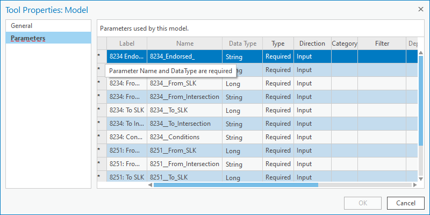This screenshot has height=215, width=430.
Task: Select the General tab
Action: click(x=21, y=26)
